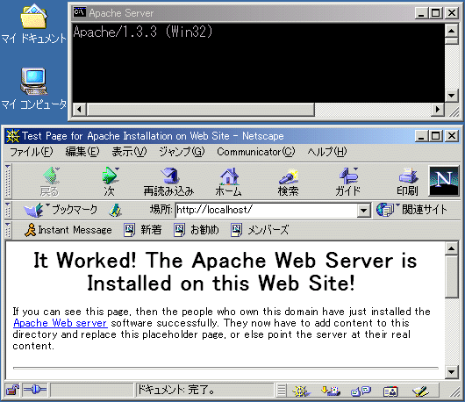Click the Apache console horizontal scrollbar thumb
465x402 pixels.
coord(201,109)
